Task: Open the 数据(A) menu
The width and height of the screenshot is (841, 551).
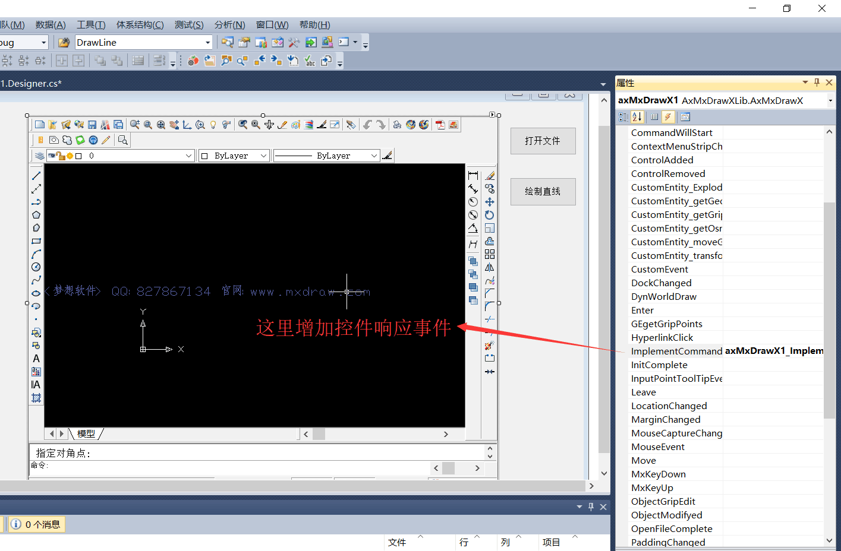Action: point(51,24)
